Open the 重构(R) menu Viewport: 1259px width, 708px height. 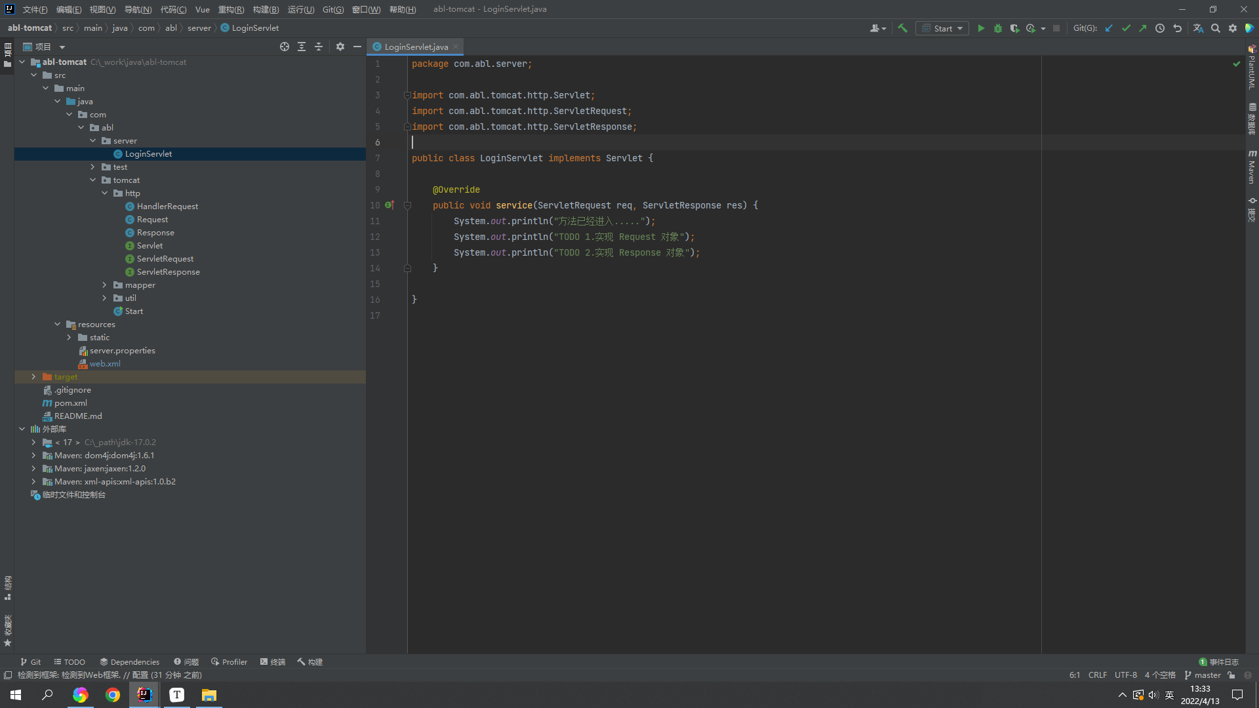(231, 9)
